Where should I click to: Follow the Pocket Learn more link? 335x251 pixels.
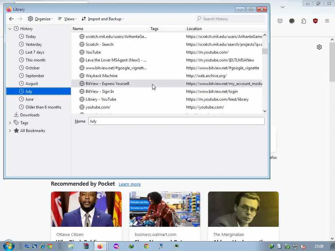click(x=130, y=184)
